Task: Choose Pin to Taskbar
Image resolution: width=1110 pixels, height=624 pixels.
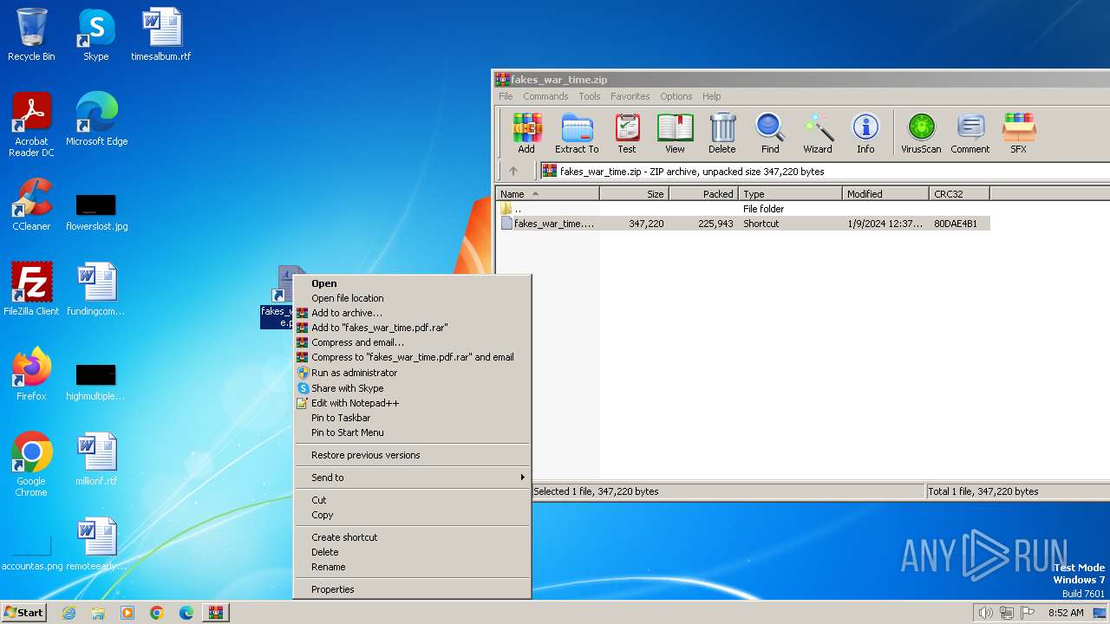Action: point(412,418)
